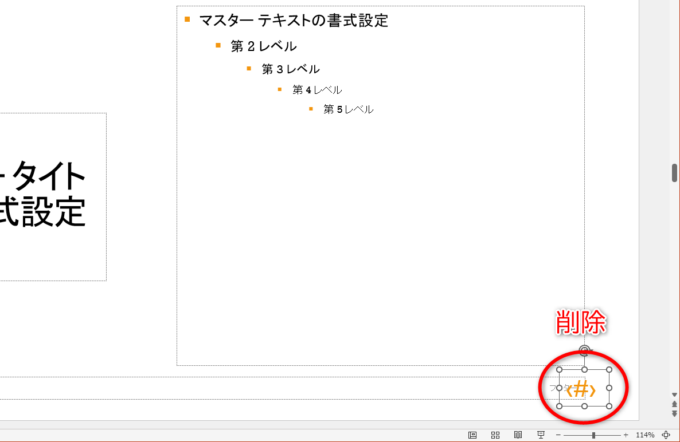Click top-right resize handle of slide number box

[x=609, y=370]
